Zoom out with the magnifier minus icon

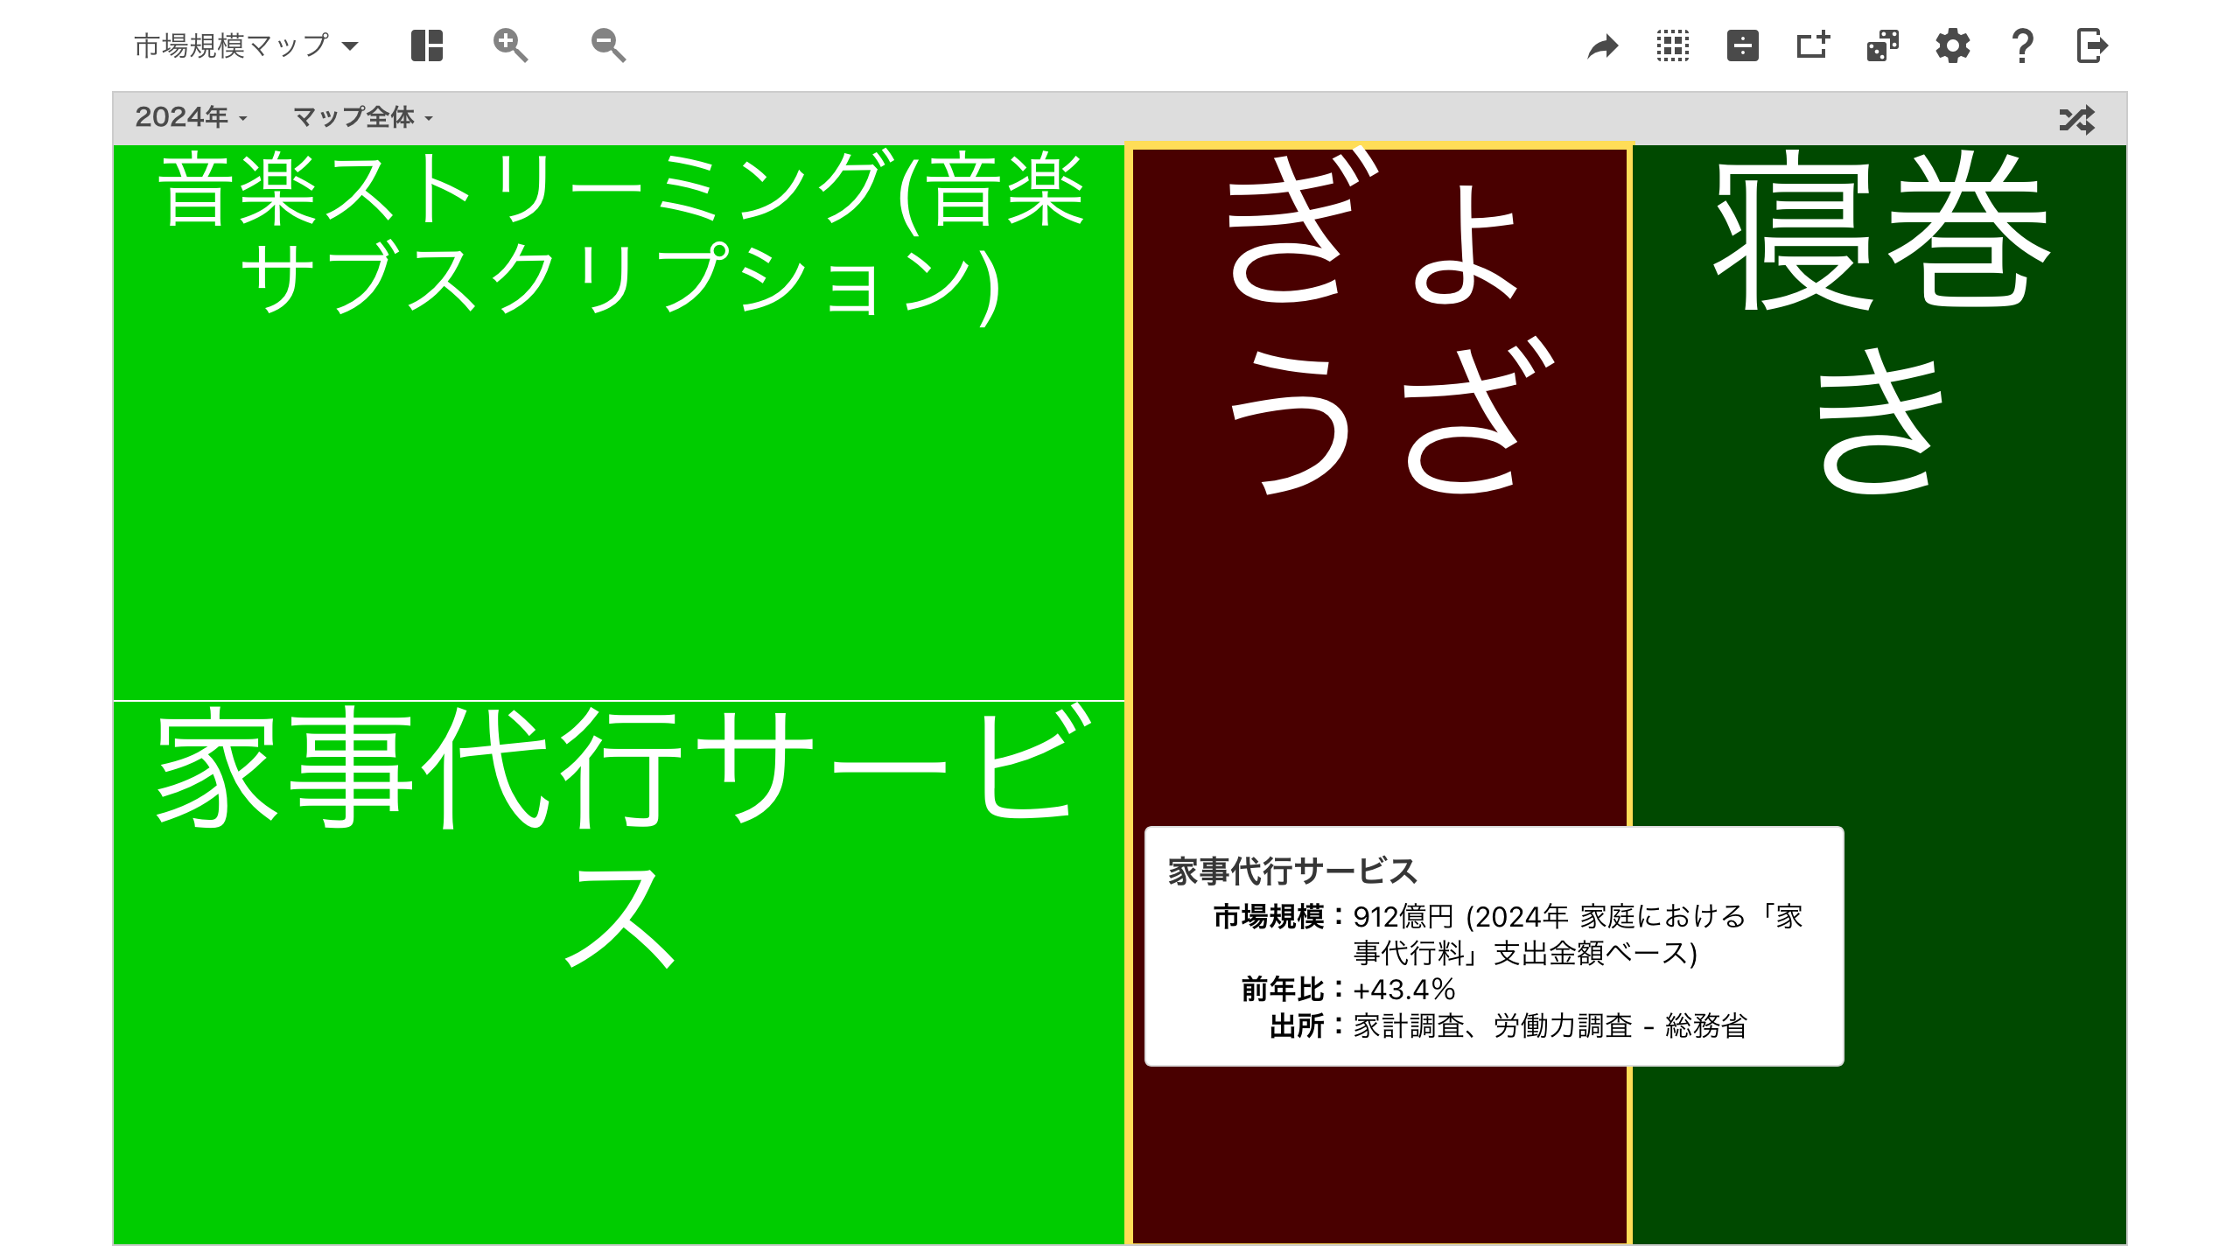[x=608, y=45]
